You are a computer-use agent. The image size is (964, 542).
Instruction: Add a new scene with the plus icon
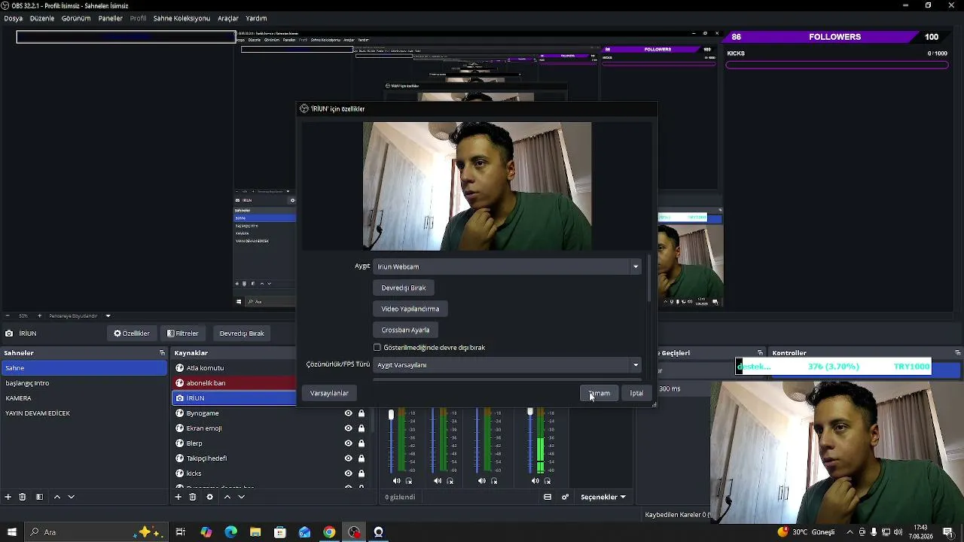click(x=8, y=497)
